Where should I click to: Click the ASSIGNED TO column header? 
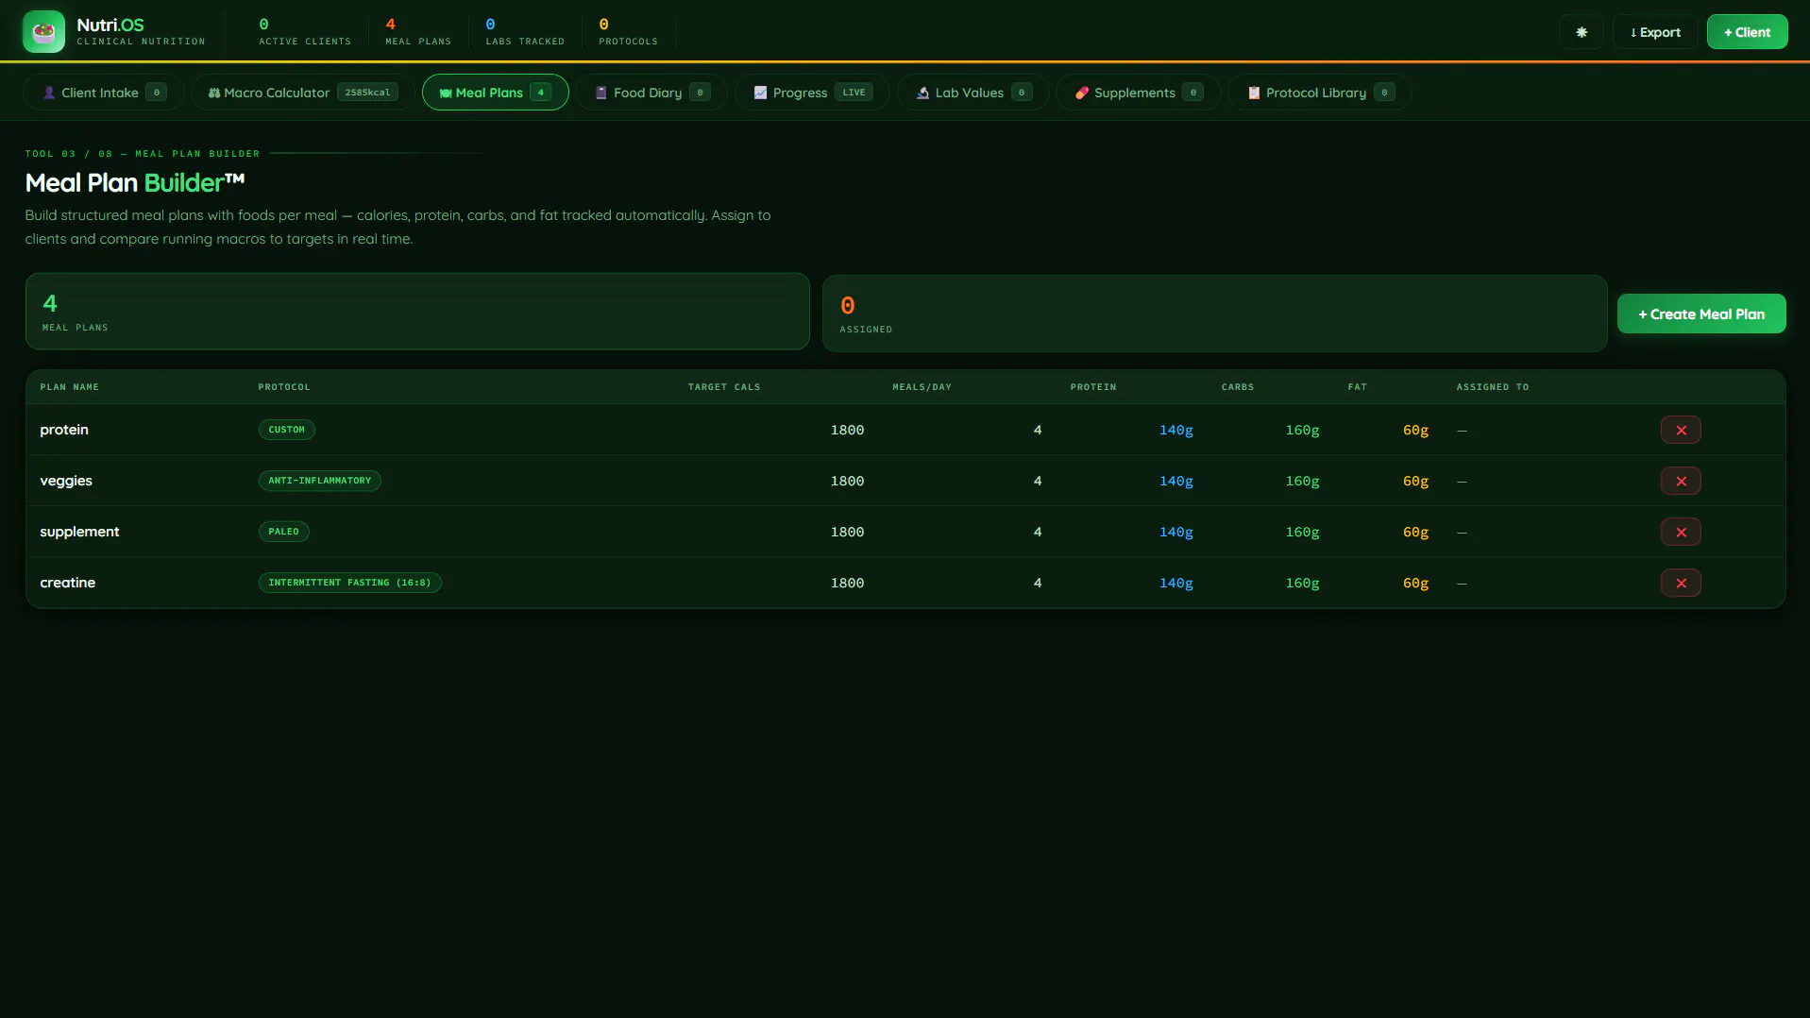[x=1493, y=387]
